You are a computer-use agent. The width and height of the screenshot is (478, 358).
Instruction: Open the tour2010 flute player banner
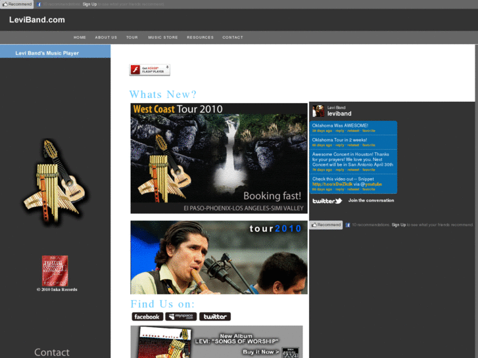pos(219,257)
